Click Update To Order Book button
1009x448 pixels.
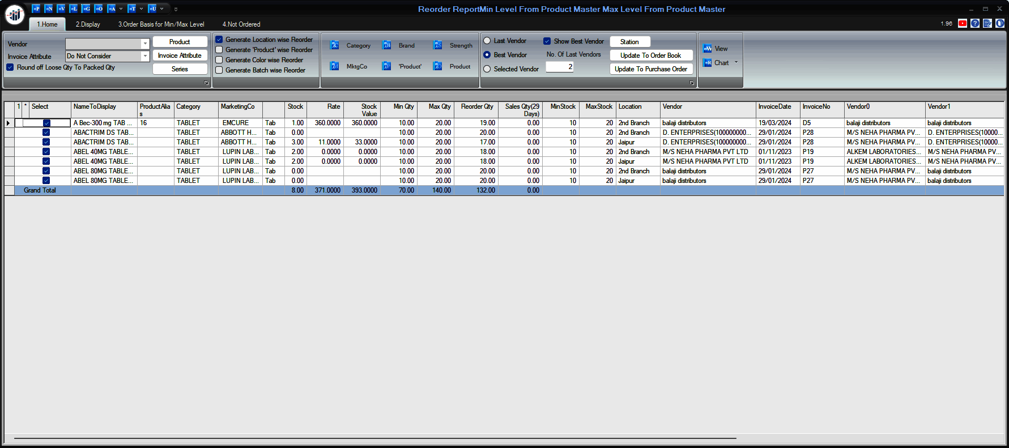pos(651,56)
